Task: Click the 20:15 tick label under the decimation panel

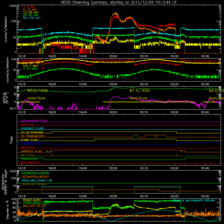Action: pos(144,196)
